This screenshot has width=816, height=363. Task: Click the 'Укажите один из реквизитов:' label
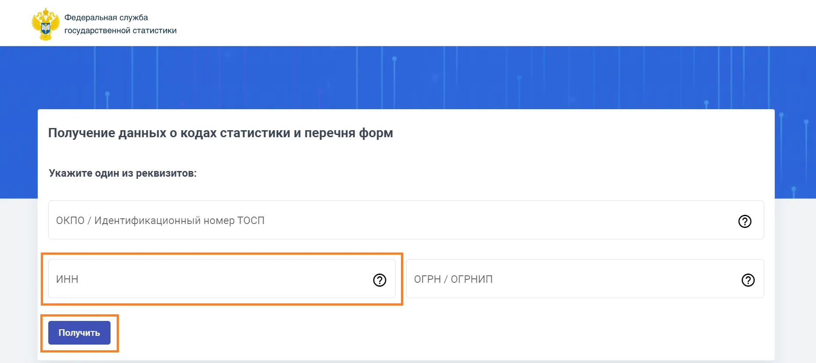(122, 173)
